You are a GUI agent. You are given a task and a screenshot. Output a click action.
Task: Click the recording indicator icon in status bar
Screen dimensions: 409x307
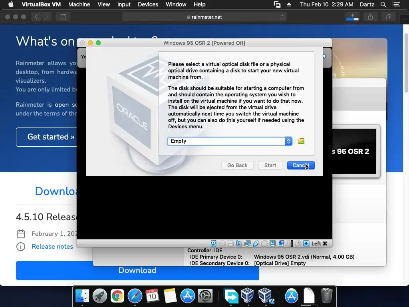coord(281,243)
